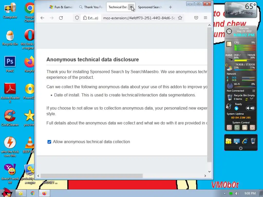Reload the current page
The height and width of the screenshot is (197, 263).
[x=61, y=18]
